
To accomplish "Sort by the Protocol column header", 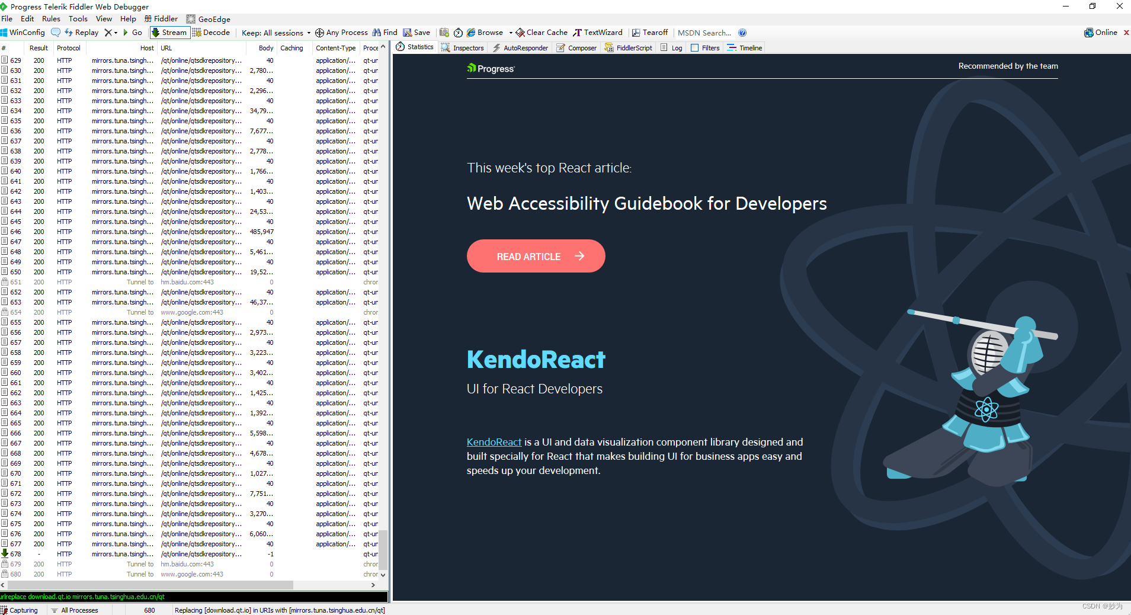I will tap(69, 48).
